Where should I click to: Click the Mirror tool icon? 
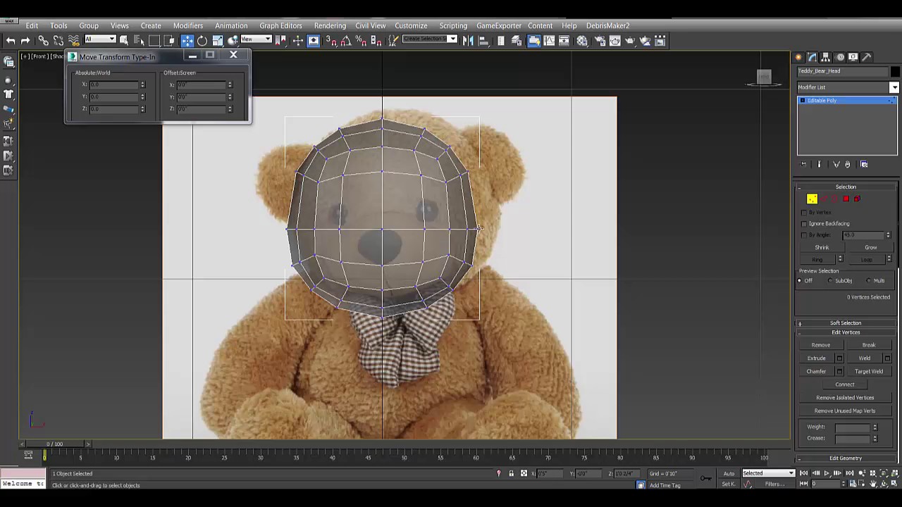[468, 41]
